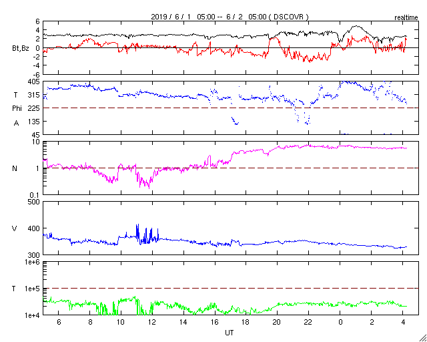Click the '500' tick on velocity panel
This screenshot has width=427, height=342.
click(34, 202)
